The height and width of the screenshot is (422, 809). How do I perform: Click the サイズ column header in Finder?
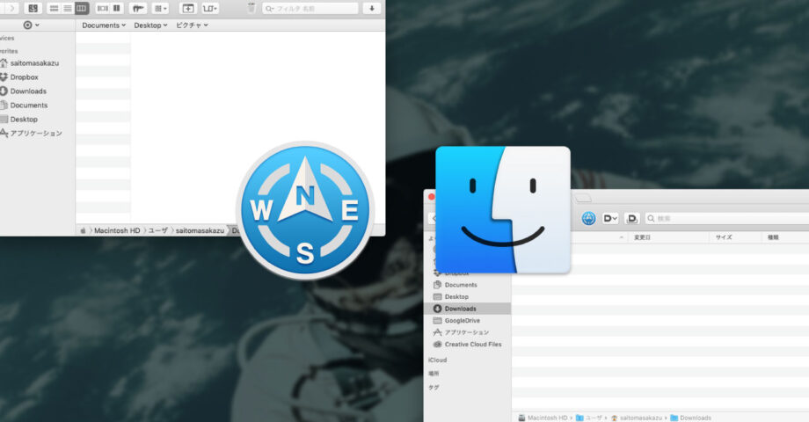tap(724, 237)
